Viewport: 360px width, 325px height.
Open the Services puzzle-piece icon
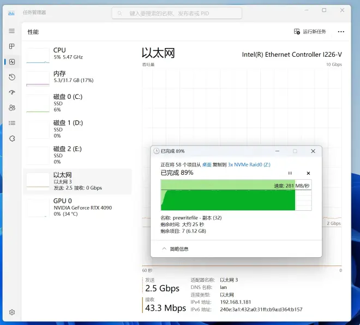[x=11, y=138]
